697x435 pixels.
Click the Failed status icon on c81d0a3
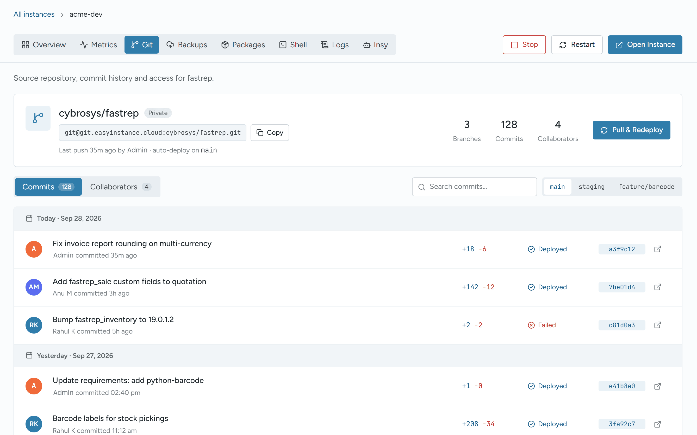point(531,325)
